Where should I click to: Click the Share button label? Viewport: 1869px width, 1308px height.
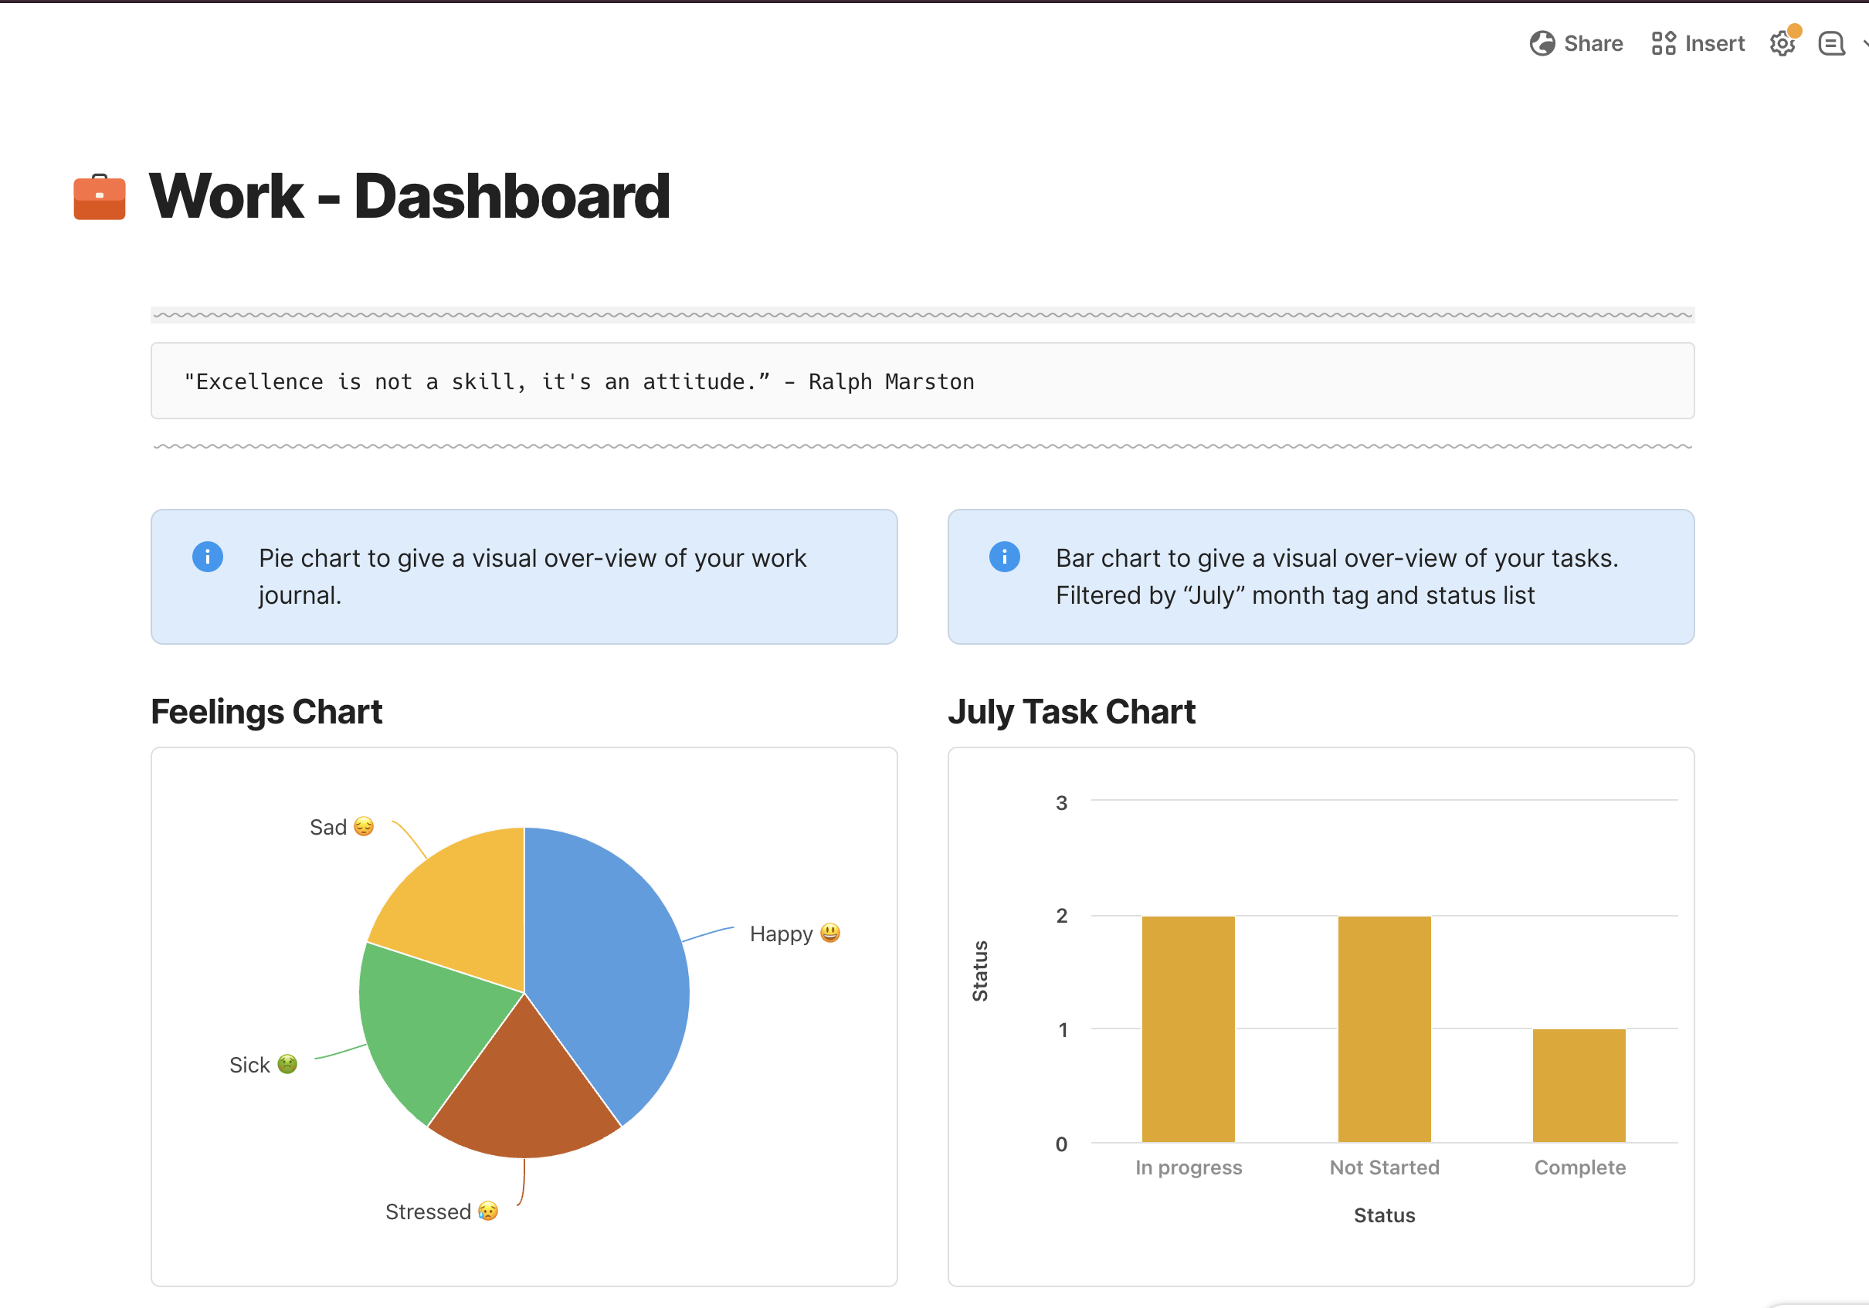[1593, 43]
